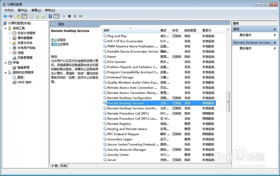Click the Help question mark icon
This screenshot has height=176, width=280.
point(51,16)
